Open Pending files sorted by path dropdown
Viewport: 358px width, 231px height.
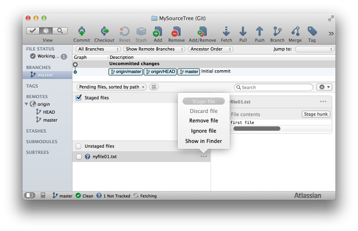click(112, 87)
